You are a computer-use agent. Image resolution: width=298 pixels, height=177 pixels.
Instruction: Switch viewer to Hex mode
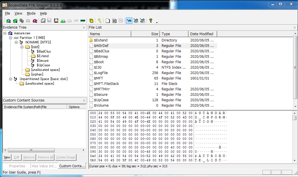[x=142, y=21]
